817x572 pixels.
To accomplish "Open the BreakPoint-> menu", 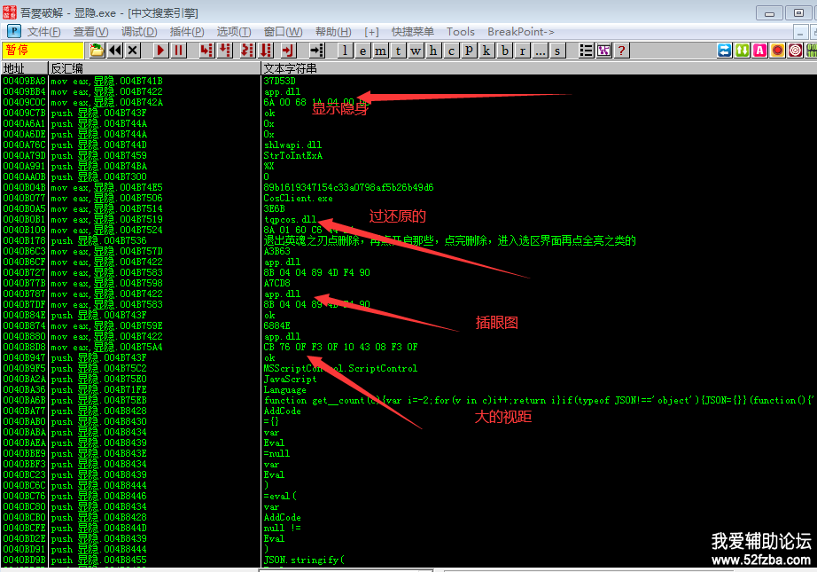I will point(521,32).
